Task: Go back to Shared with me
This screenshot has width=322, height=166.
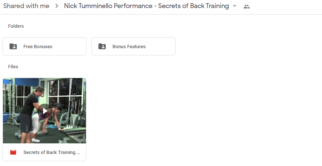Action: coord(26,6)
